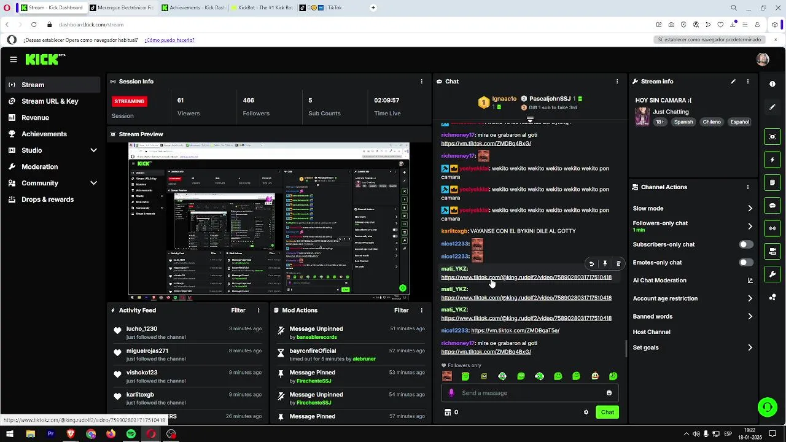The height and width of the screenshot is (442, 786).
Task: Click the stream preview thumbnail
Action: pos(269,222)
